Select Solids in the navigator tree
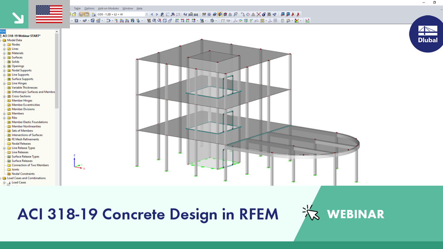 pyautogui.click(x=15, y=62)
